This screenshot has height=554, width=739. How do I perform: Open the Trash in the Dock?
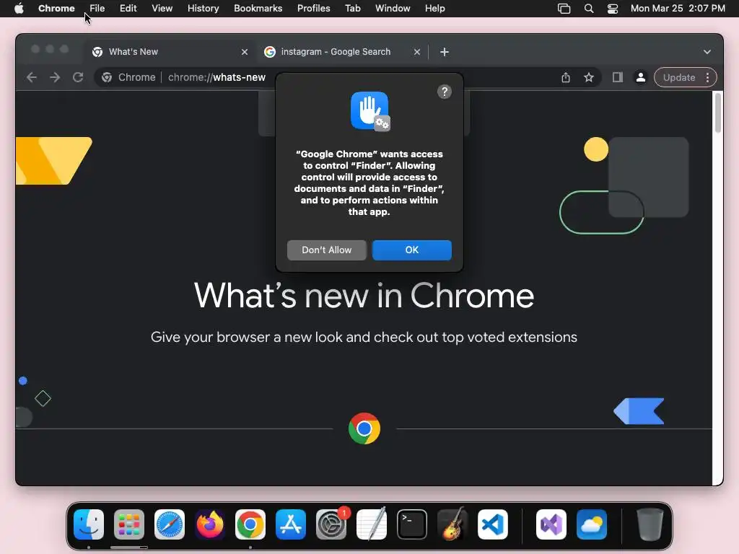tap(650, 524)
